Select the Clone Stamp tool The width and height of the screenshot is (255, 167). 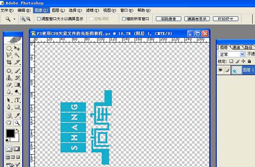click(9, 78)
